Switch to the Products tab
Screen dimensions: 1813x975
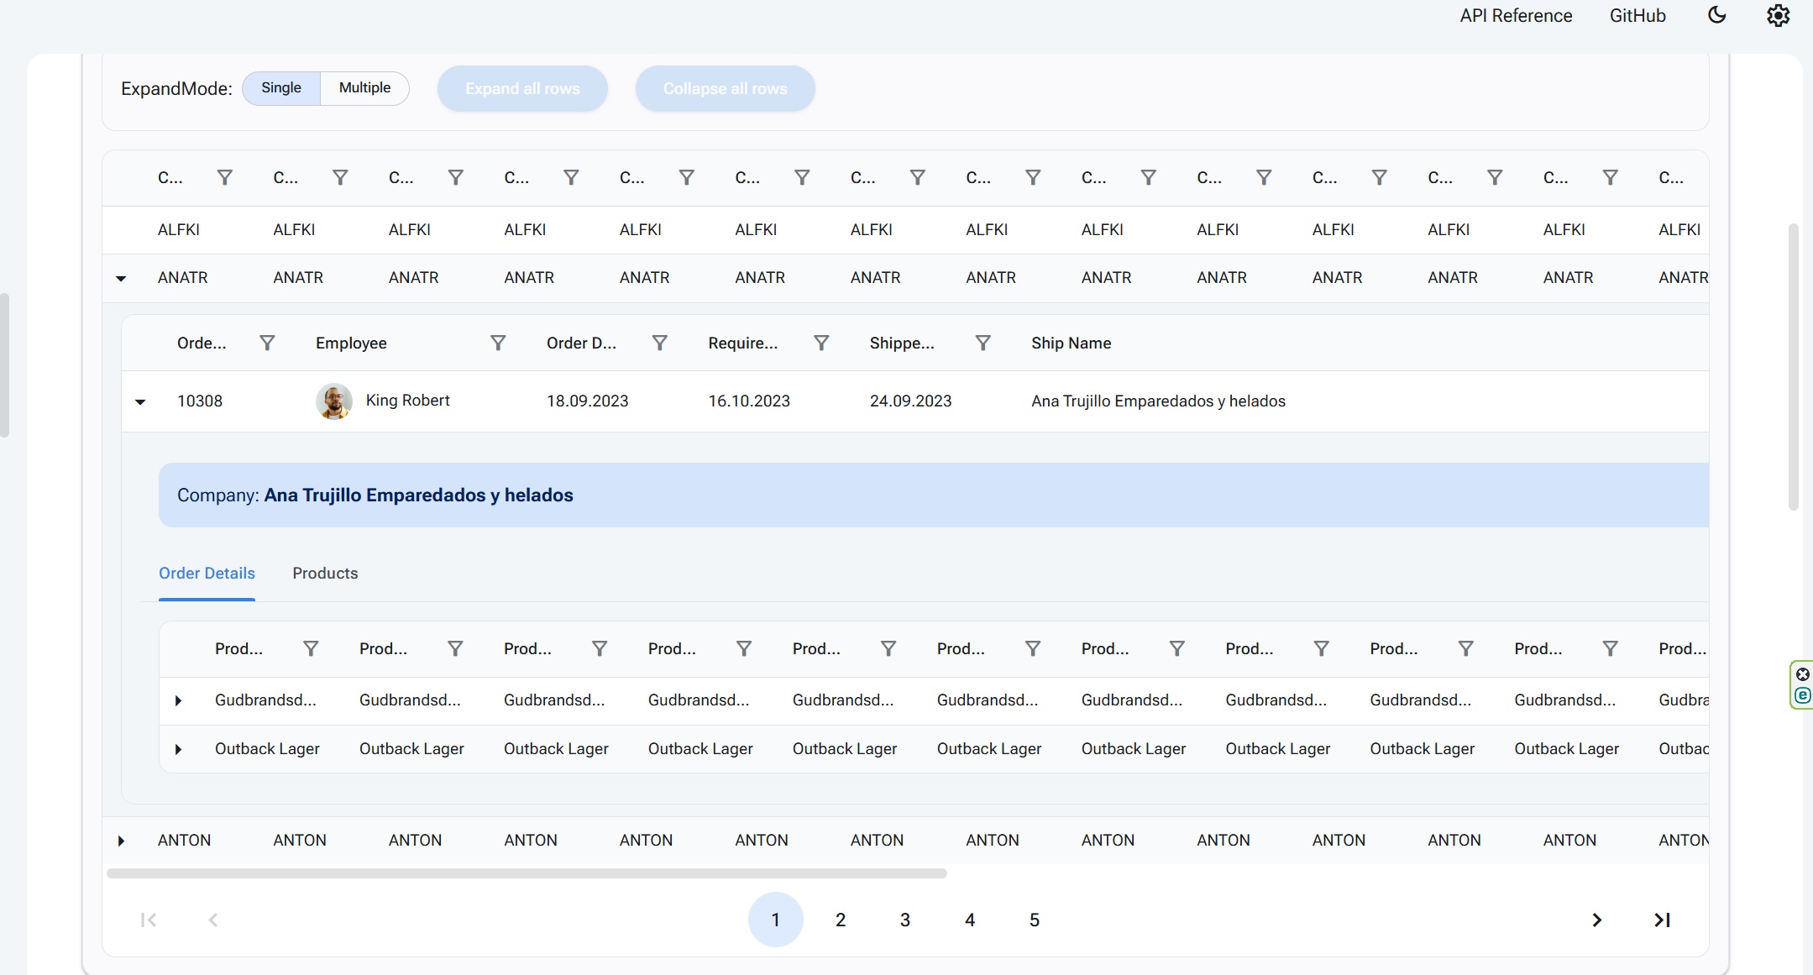pyautogui.click(x=325, y=574)
